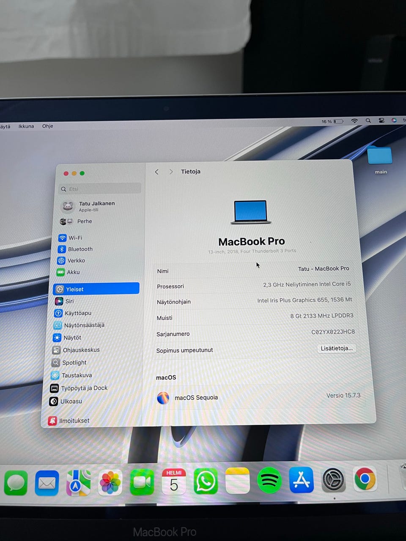Close the settings window with red button
Screen dimensions: 406x541
point(66,174)
